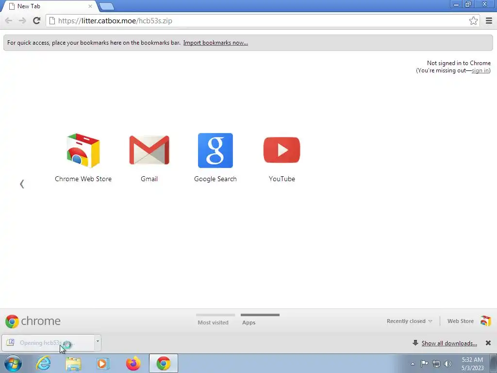Click the sign in link
This screenshot has height=373, width=497.
coord(480,70)
